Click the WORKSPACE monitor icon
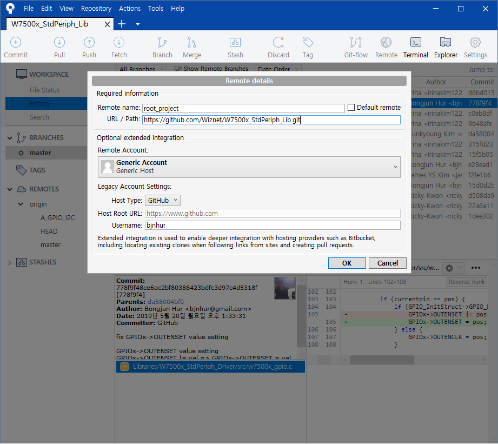Viewport: 498px width, 444px height. pos(21,74)
